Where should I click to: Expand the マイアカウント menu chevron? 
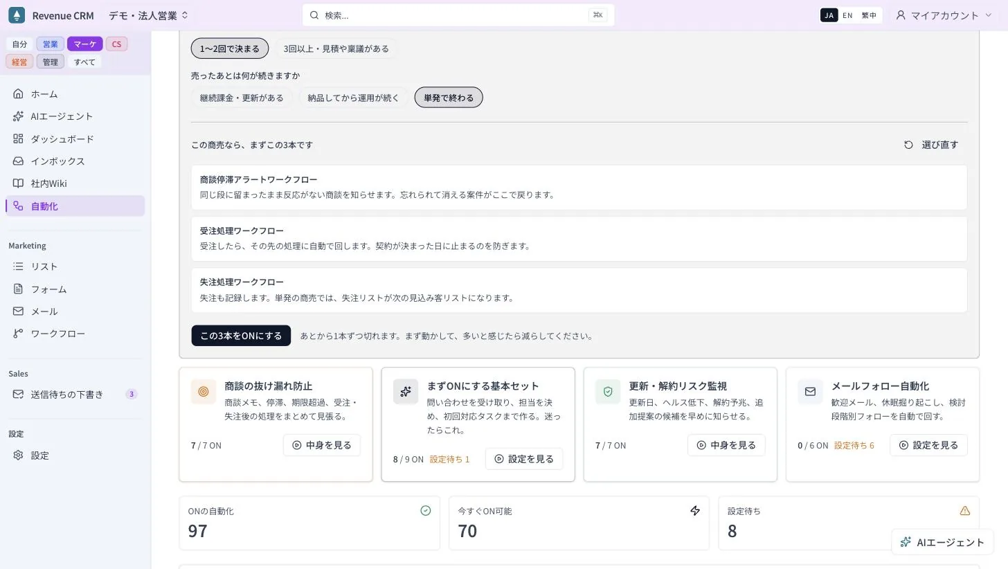(987, 15)
